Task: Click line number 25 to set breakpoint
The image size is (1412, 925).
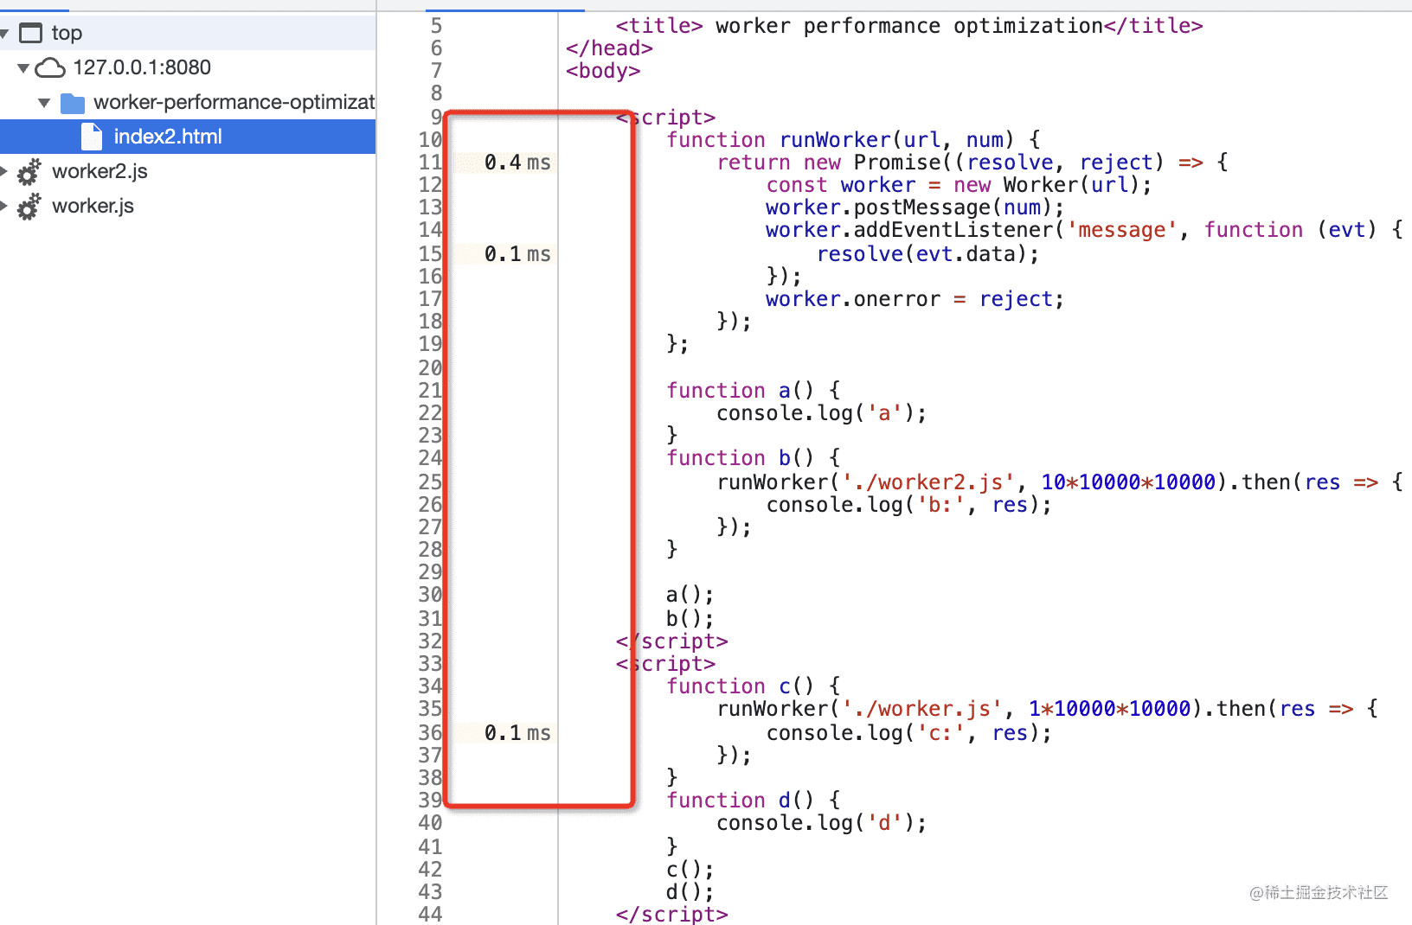Action: [x=430, y=482]
